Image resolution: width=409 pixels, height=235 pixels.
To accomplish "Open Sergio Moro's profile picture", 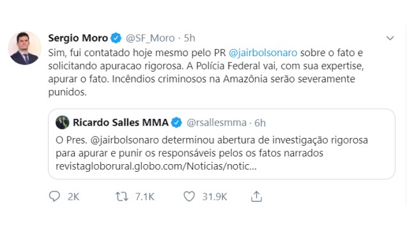I will tap(25, 48).
